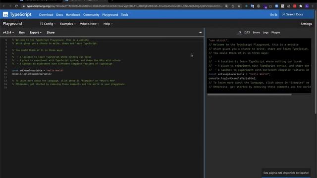Open Docs in the top navigation
The width and height of the screenshot is (317, 178).
coord(59,15)
